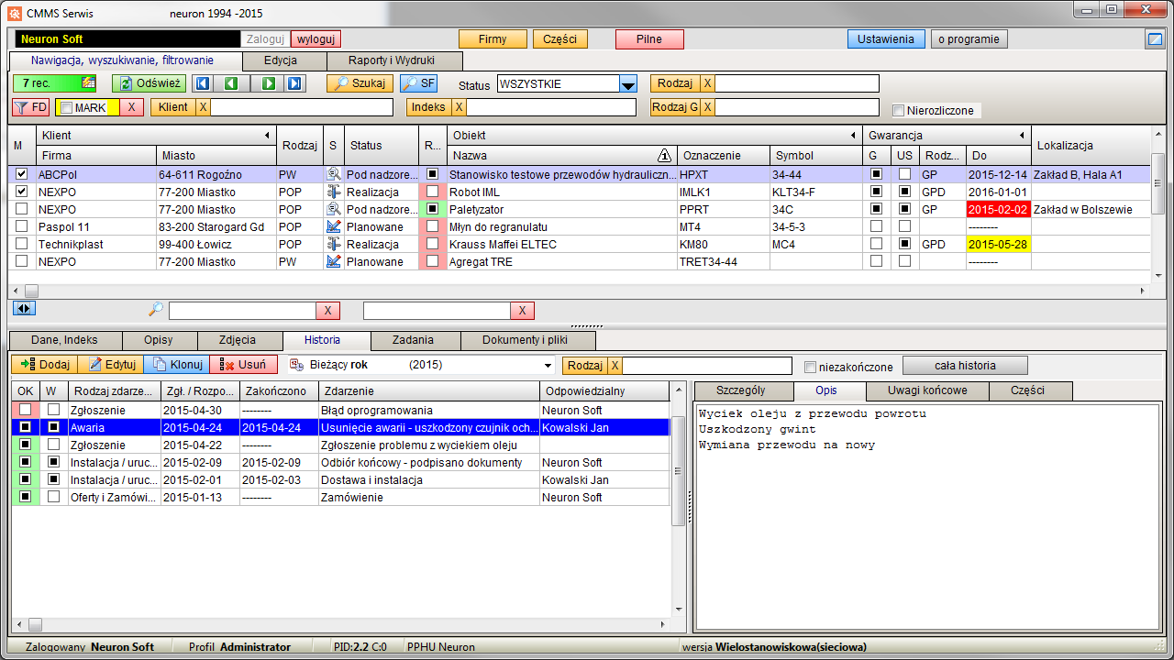Toggle W checkbox for Zgłoszenie 2015-04-30 row
Screen dimensions: 1174x660
(x=54, y=410)
